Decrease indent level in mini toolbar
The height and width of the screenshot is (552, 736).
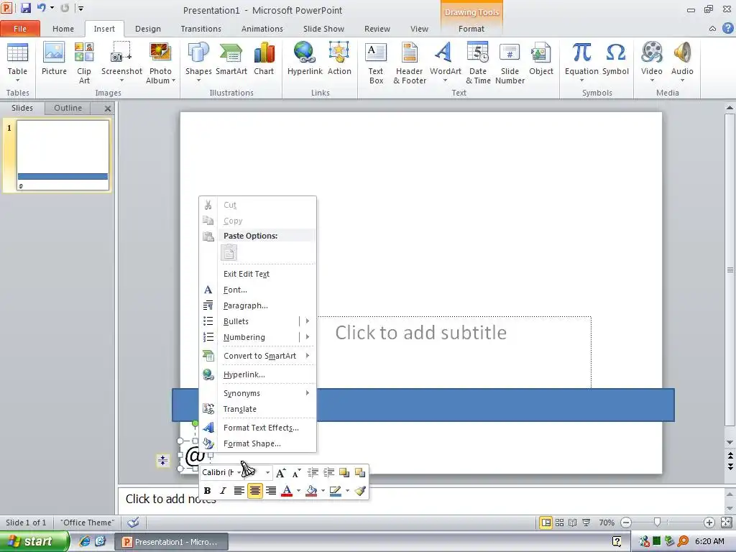click(313, 473)
